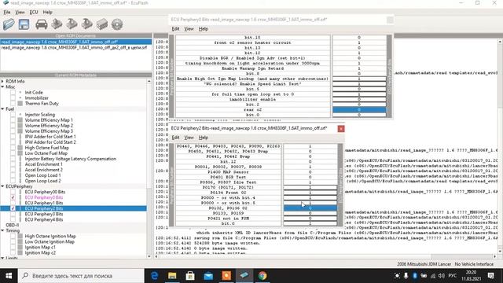This screenshot has height=283, width=503.
Task: Open File Explorer from the taskbar
Action: tap(172, 276)
